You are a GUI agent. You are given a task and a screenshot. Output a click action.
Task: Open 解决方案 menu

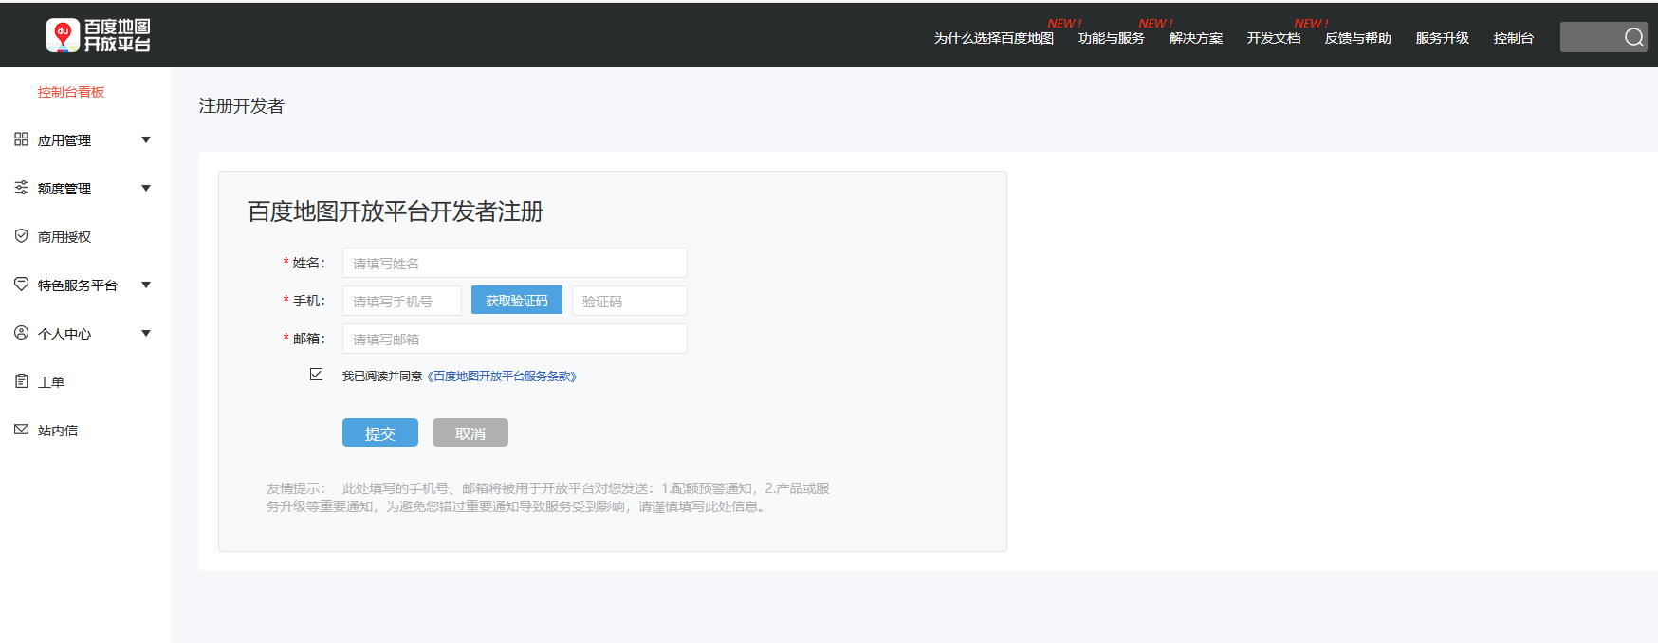(1195, 38)
